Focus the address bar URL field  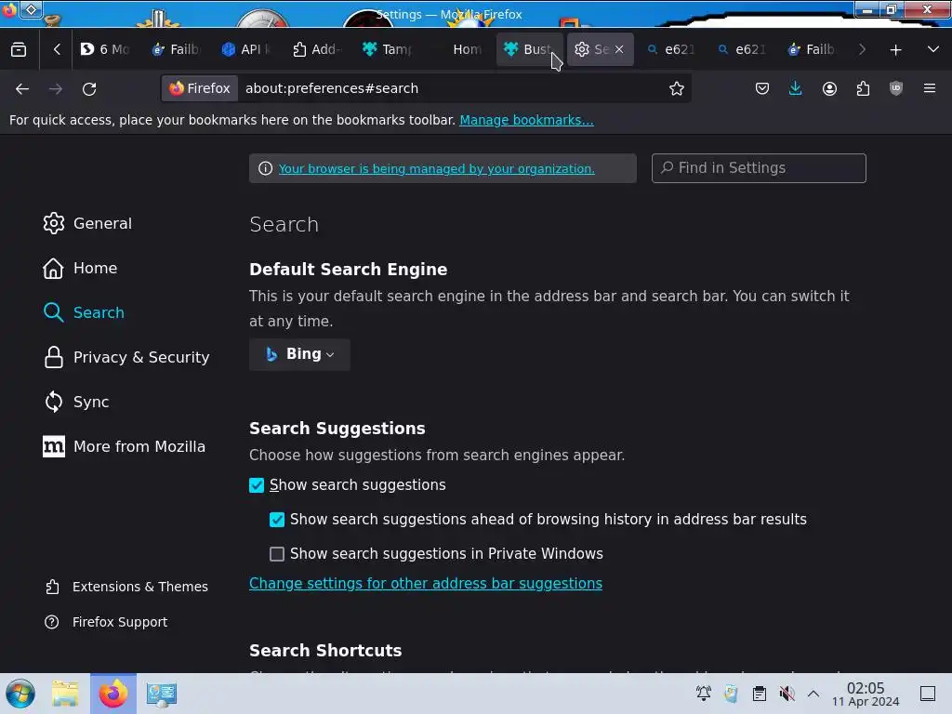point(449,88)
